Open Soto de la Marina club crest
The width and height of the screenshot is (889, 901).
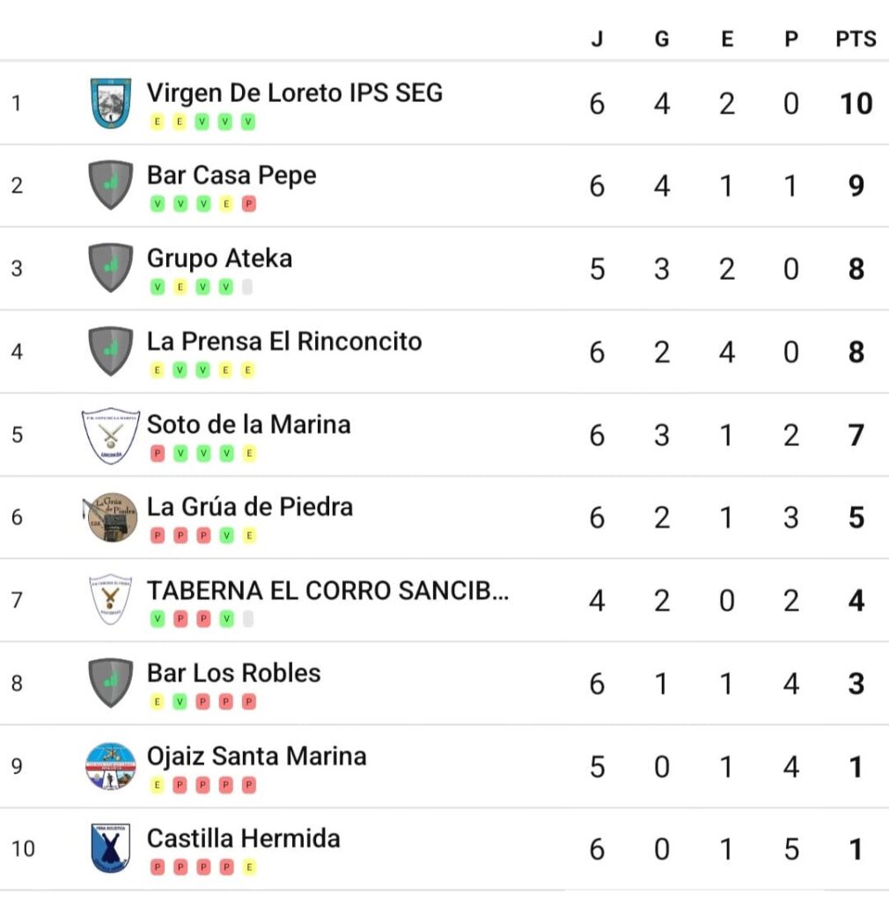[111, 435]
